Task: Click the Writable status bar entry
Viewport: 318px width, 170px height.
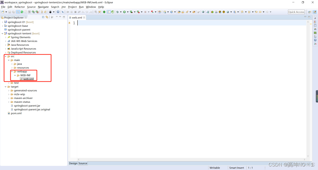Action: click(x=215, y=168)
